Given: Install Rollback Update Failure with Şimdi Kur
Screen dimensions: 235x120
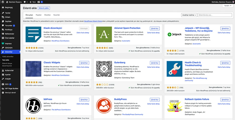Looking at the screenshot, I should (225, 99).
